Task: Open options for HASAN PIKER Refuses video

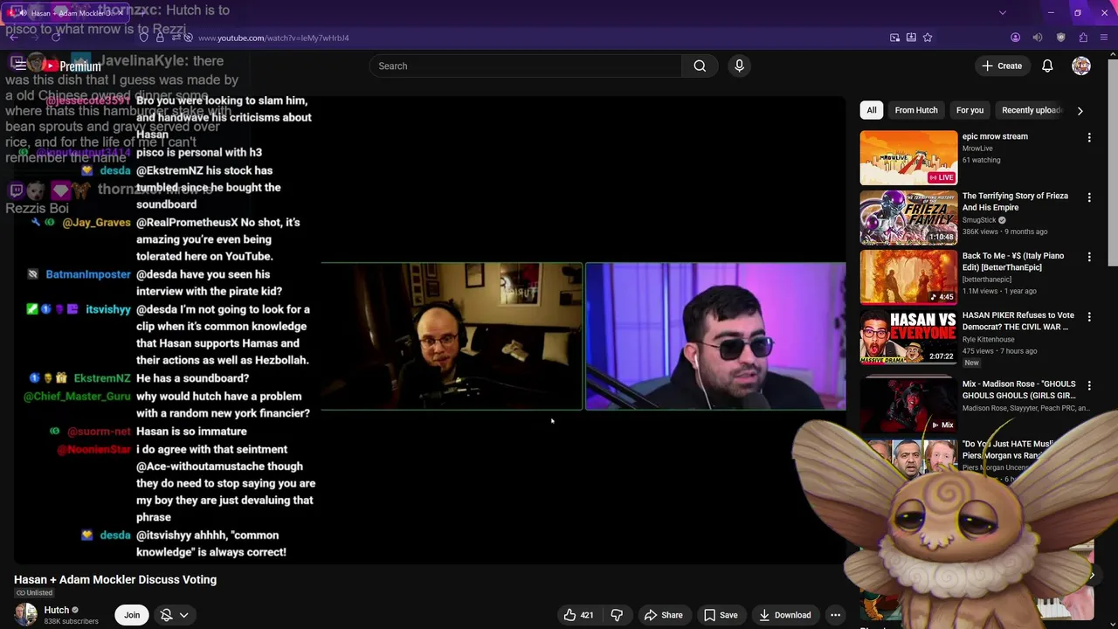Action: pos(1089,317)
